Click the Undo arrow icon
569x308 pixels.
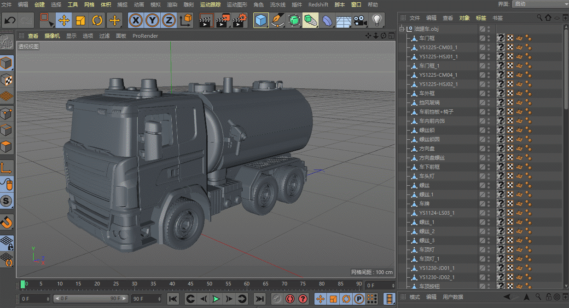tap(10, 20)
